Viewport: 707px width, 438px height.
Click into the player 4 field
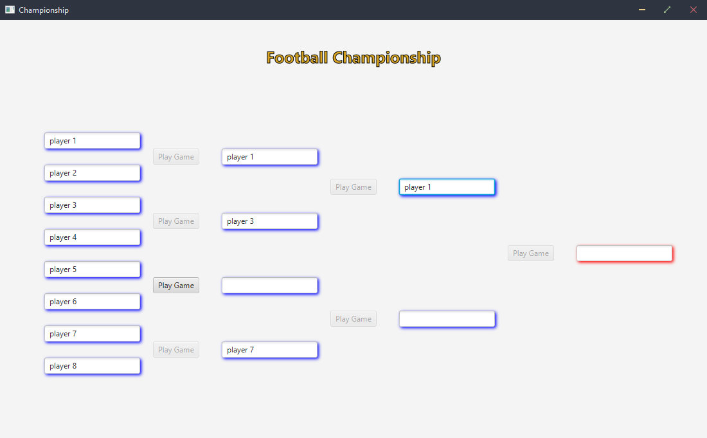click(x=93, y=237)
